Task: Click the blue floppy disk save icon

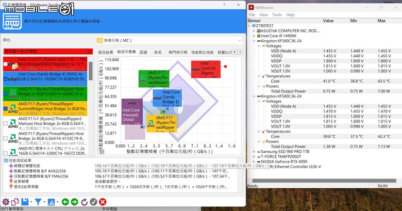Action: (x=25, y=202)
